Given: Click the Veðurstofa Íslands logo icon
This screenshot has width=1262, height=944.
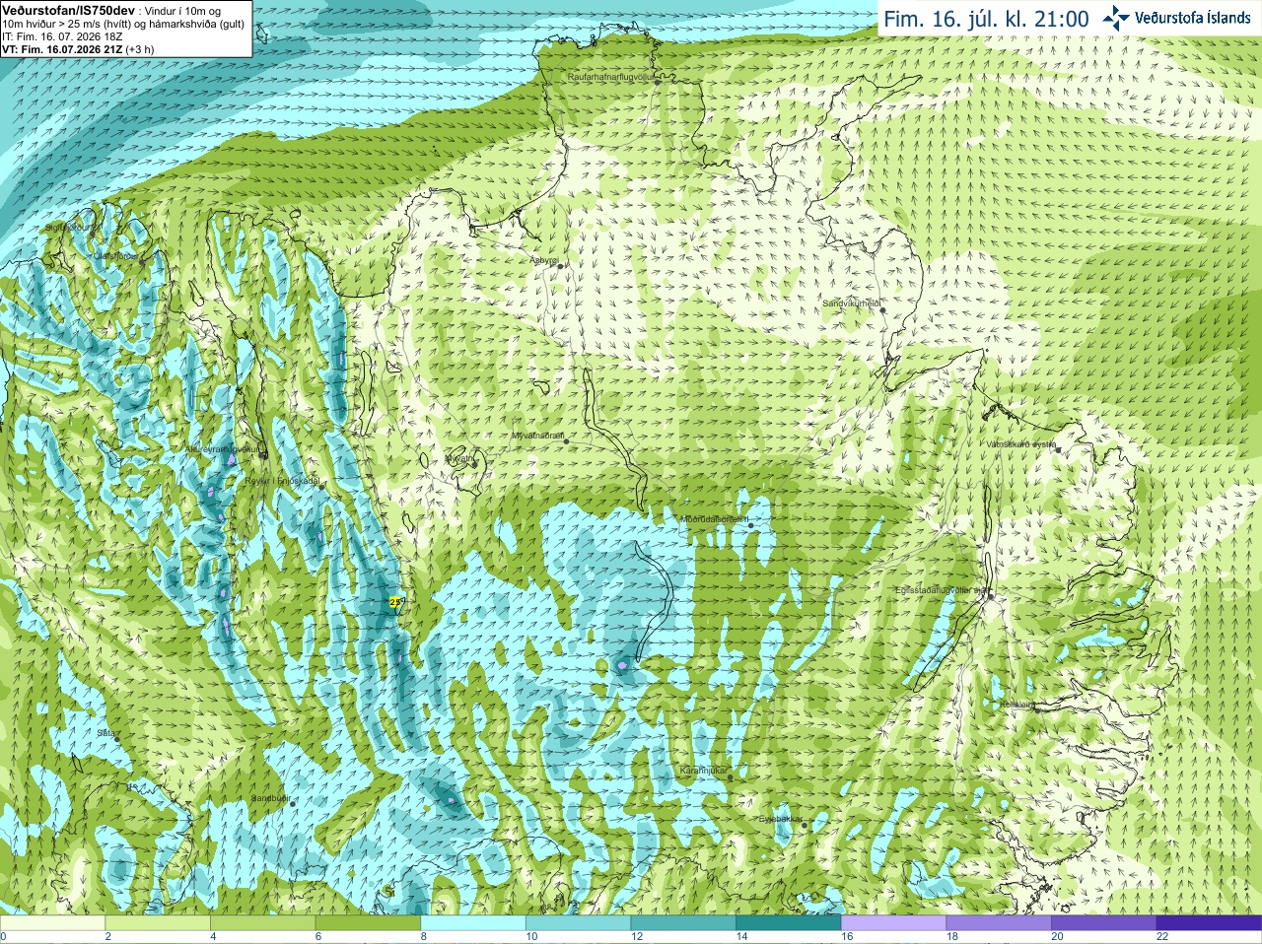Looking at the screenshot, I should pyautogui.click(x=1116, y=18).
